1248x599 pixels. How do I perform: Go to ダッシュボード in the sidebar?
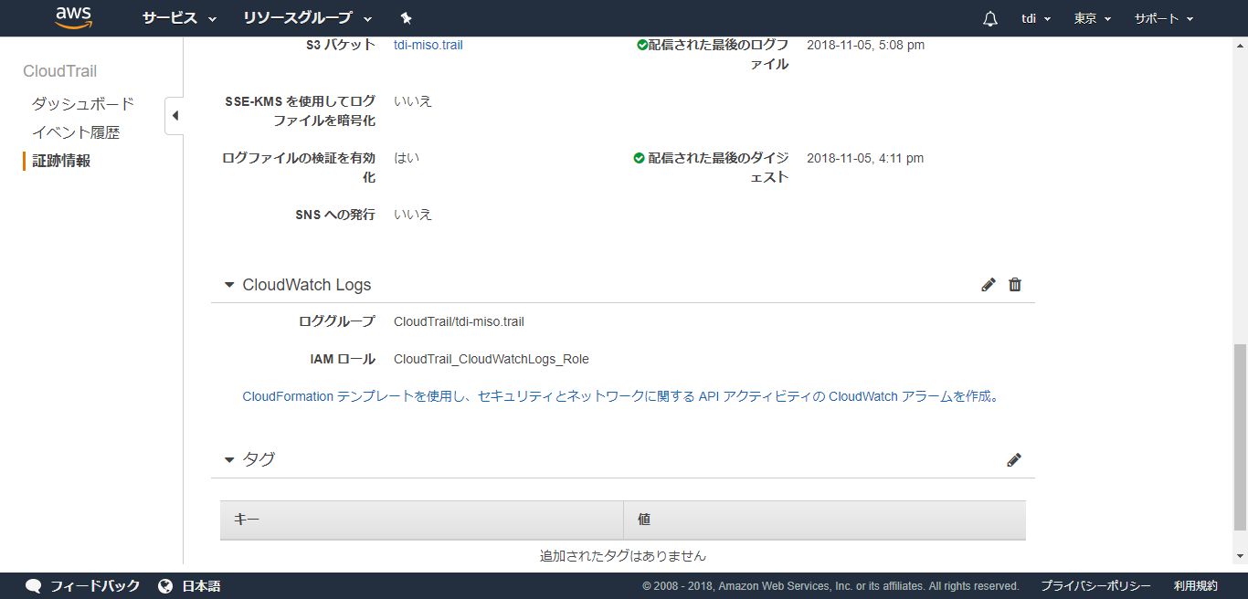coord(83,104)
